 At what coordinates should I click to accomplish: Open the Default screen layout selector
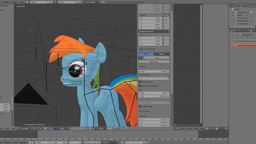tap(39, 2)
